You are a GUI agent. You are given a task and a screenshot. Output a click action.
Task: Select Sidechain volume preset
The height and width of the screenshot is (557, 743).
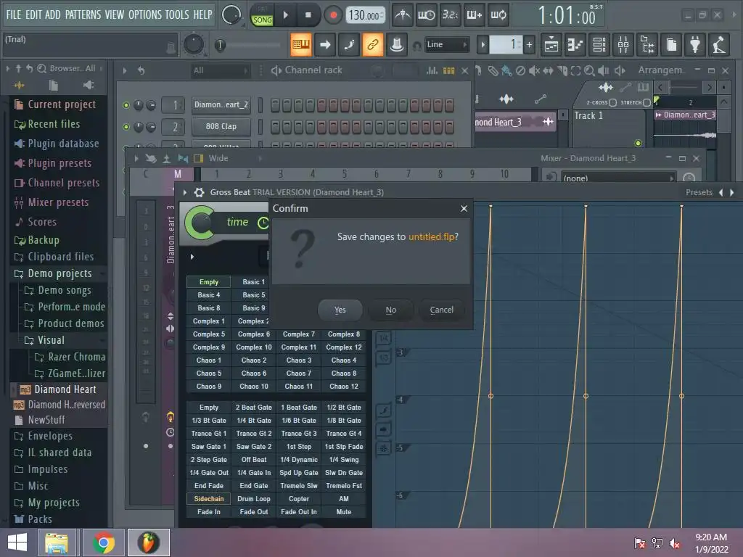pyautogui.click(x=208, y=499)
